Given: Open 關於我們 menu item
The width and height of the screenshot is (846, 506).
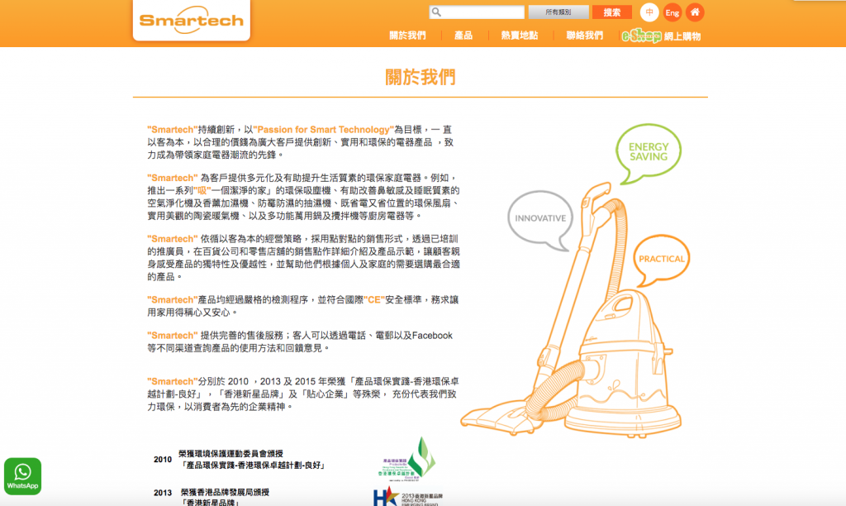Looking at the screenshot, I should [407, 36].
